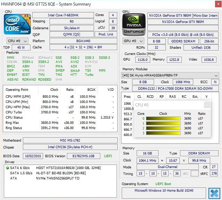The height and width of the screenshot is (200, 222).
Task: Click the DDR4 SDRAM memory type field
Action: click(x=199, y=153)
